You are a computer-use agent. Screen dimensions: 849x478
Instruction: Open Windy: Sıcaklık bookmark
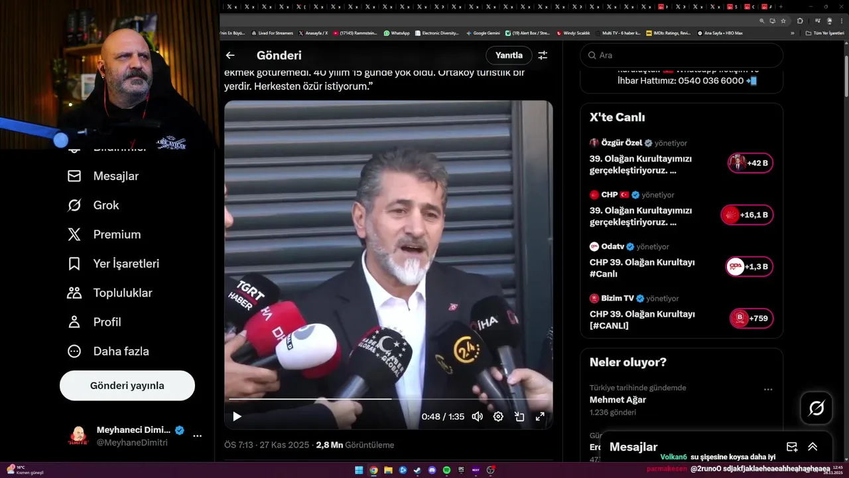coord(573,33)
